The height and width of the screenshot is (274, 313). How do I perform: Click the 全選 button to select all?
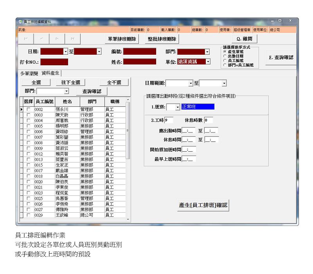[x=36, y=82]
